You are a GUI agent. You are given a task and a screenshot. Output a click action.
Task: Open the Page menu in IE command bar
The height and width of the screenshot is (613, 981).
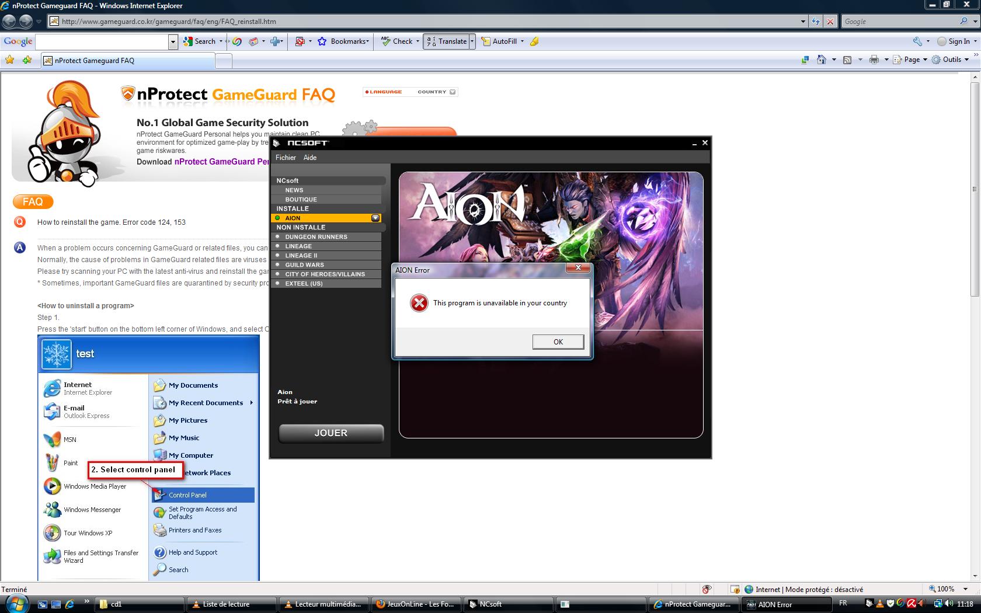(910, 60)
